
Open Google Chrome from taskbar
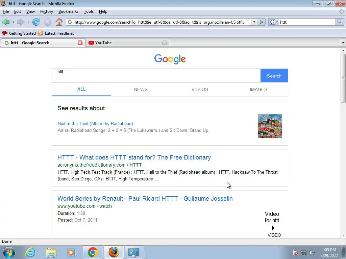tap(93, 252)
